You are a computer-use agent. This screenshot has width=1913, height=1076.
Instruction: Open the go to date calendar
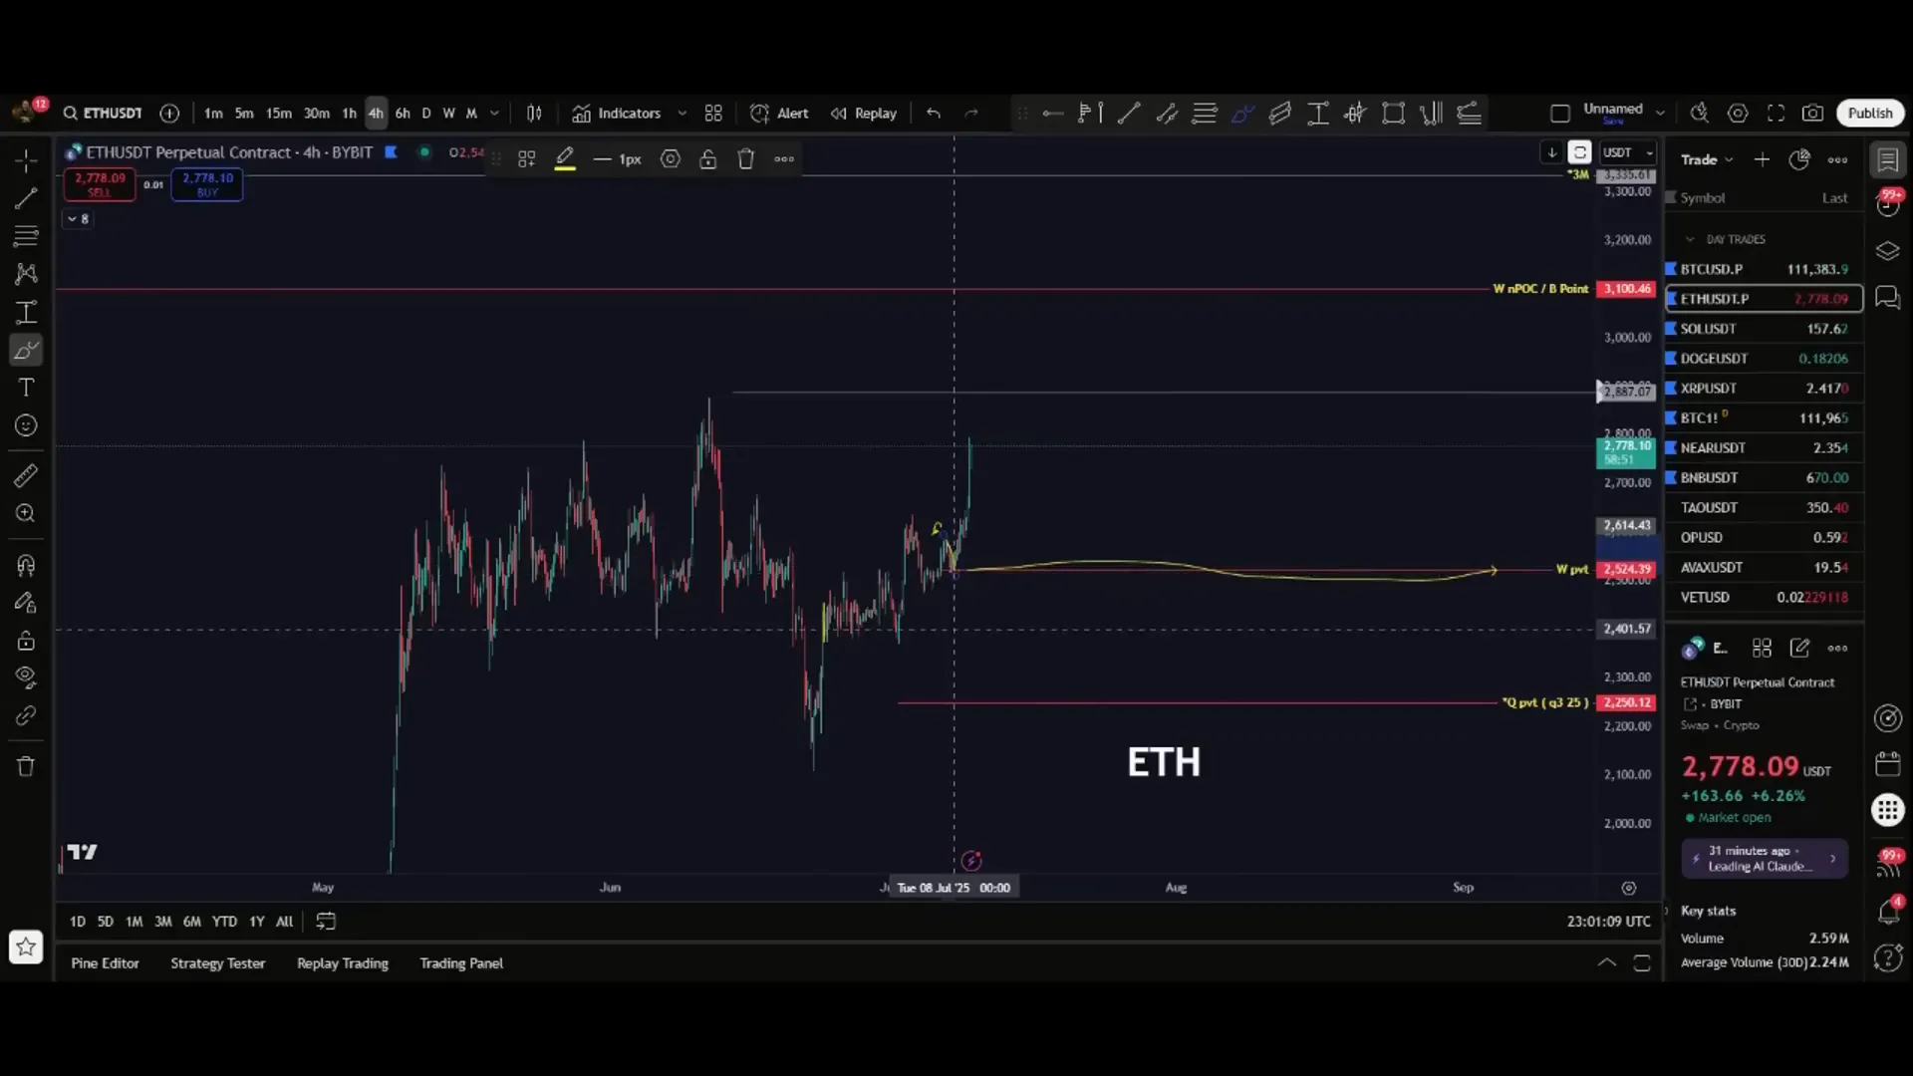[x=326, y=922]
